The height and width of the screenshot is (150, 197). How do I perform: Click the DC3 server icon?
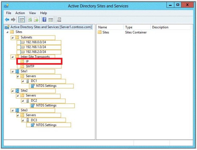coord(28,120)
